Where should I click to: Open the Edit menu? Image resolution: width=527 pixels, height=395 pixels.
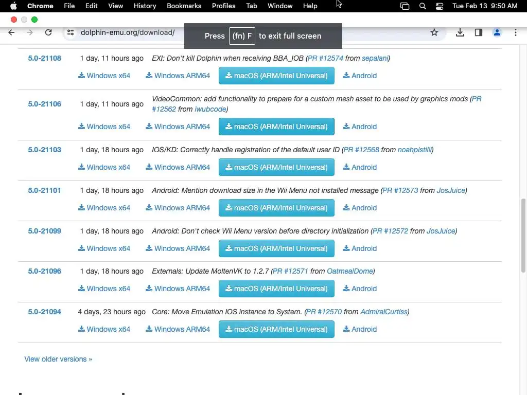coord(91,6)
